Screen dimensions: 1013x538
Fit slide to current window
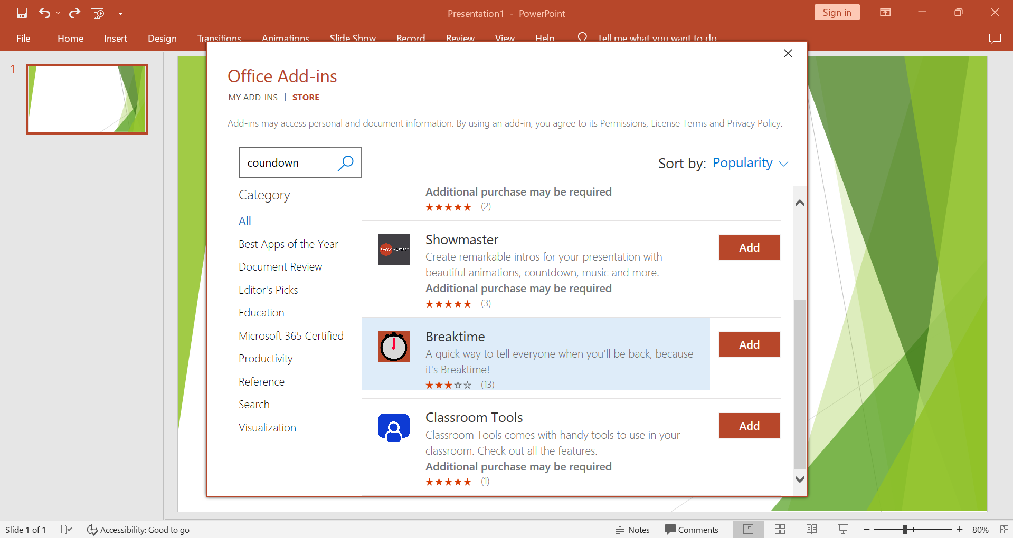[x=1003, y=530]
